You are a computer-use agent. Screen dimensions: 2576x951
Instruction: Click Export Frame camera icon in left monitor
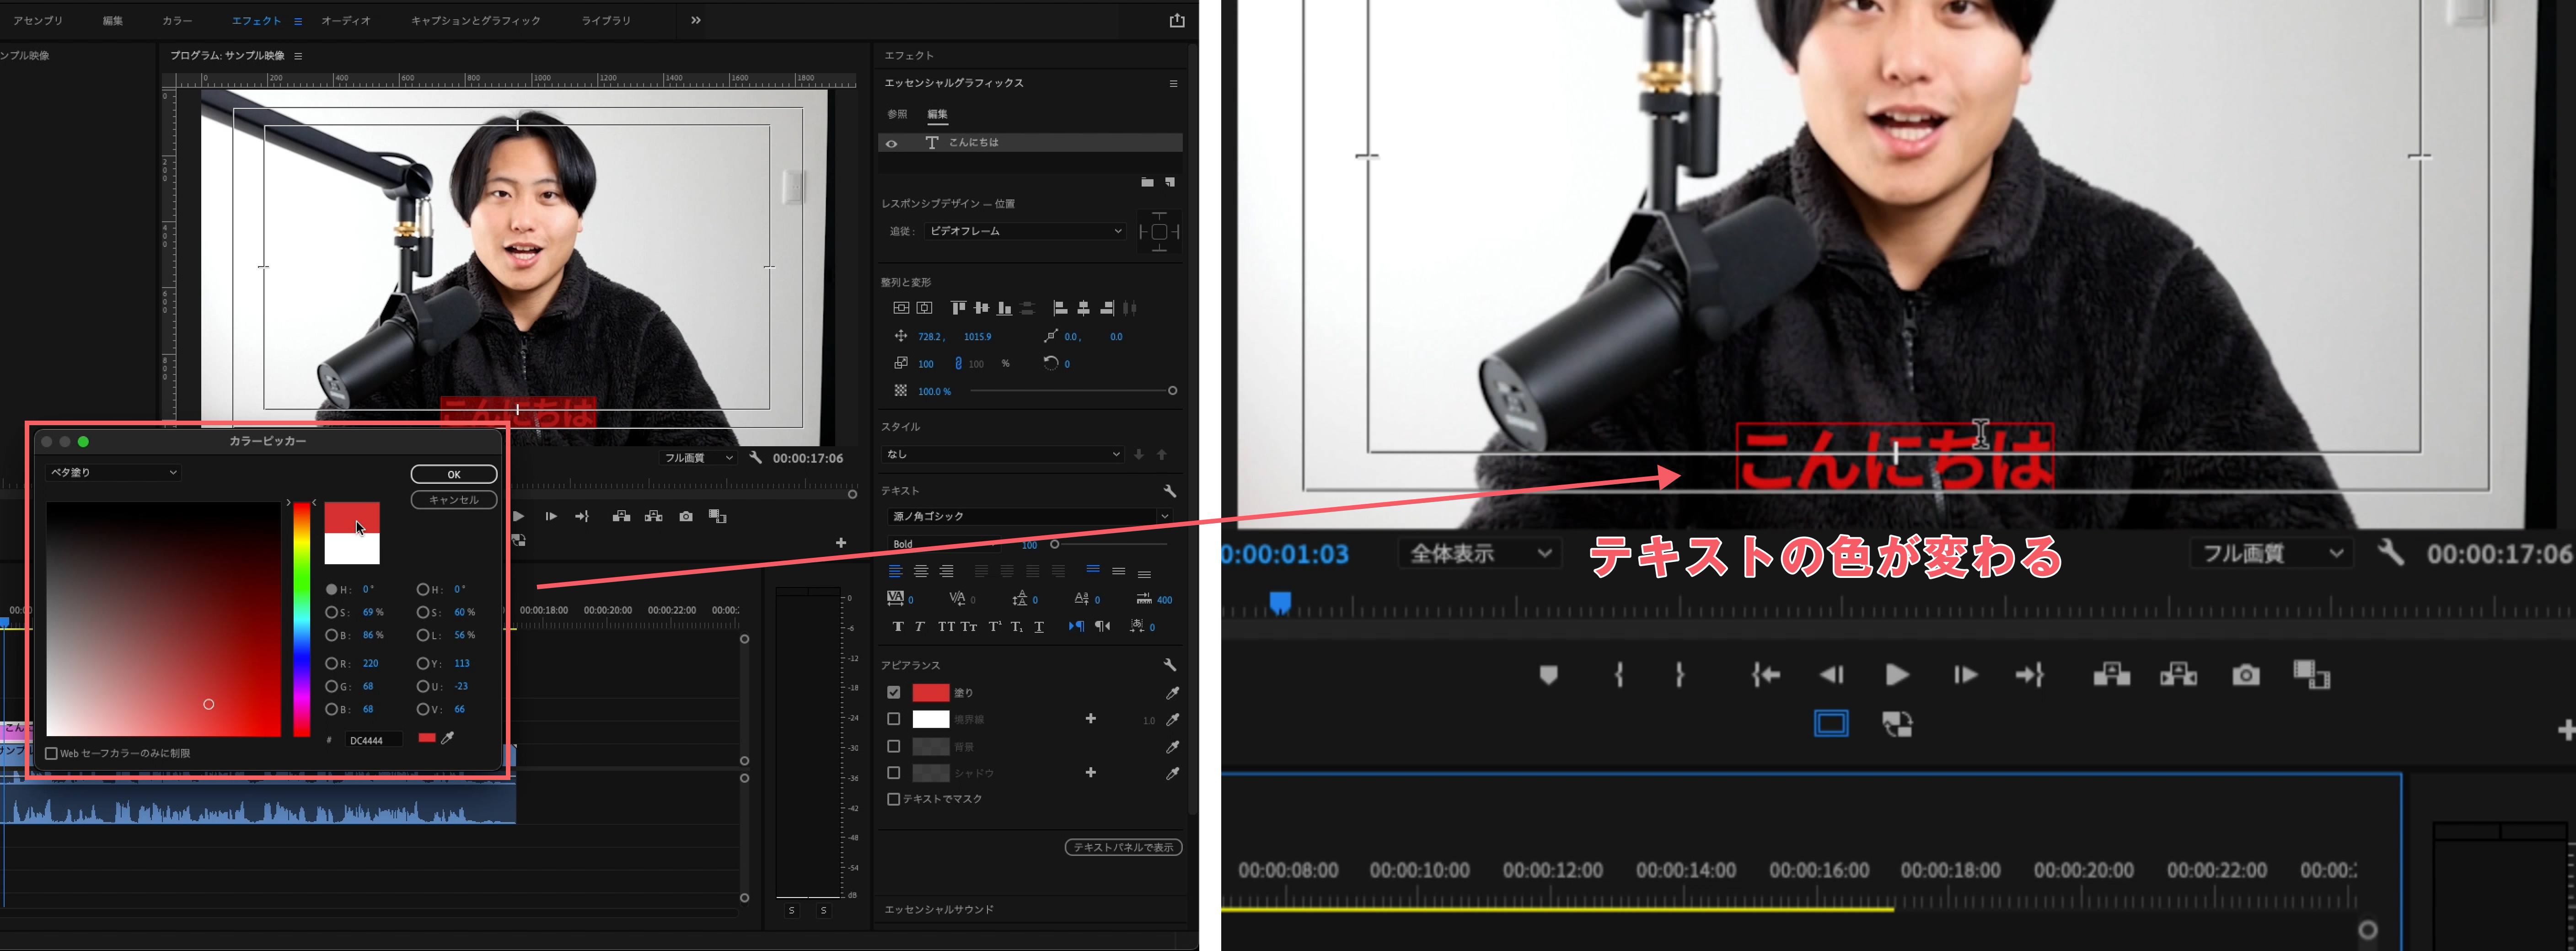pyautogui.click(x=685, y=516)
